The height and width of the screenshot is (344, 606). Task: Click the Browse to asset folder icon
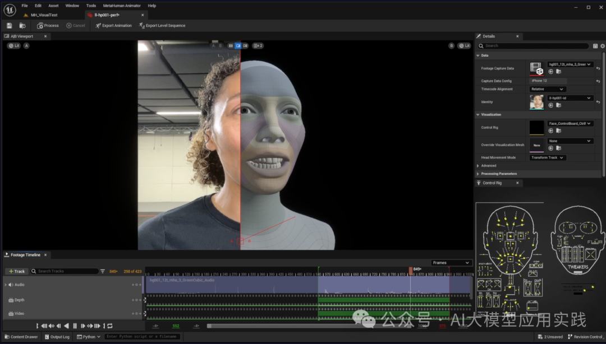point(22,25)
